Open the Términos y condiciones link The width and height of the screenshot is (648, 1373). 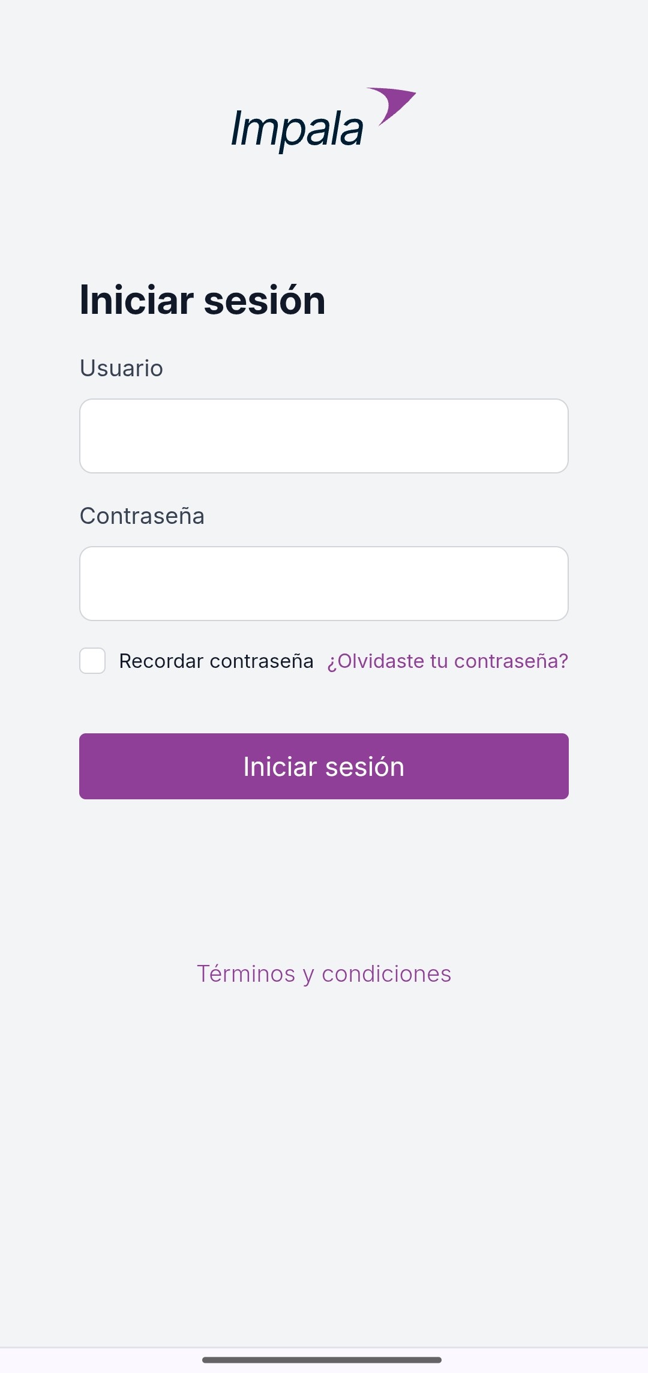324,974
